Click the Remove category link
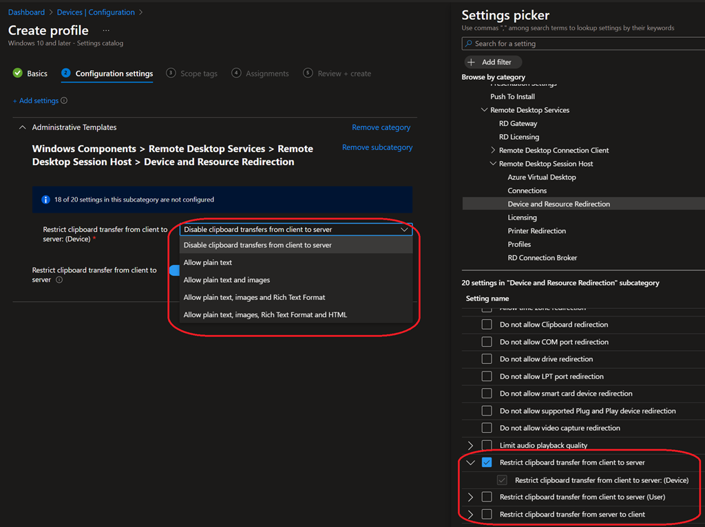 point(381,127)
